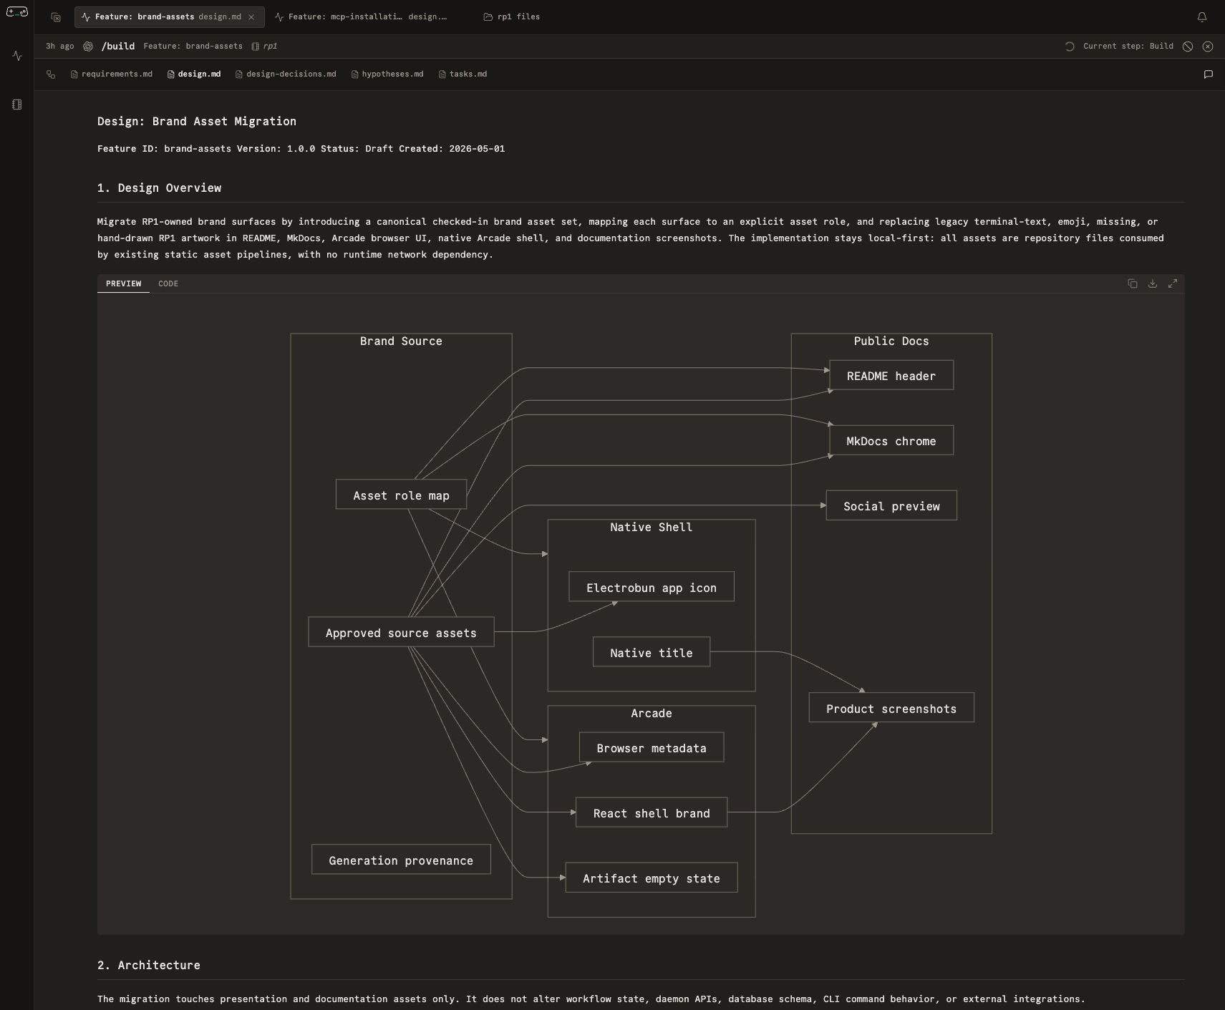Click the workflow graph icon before requirements.md
Screen dimensions: 1225x1010
(x=51, y=74)
